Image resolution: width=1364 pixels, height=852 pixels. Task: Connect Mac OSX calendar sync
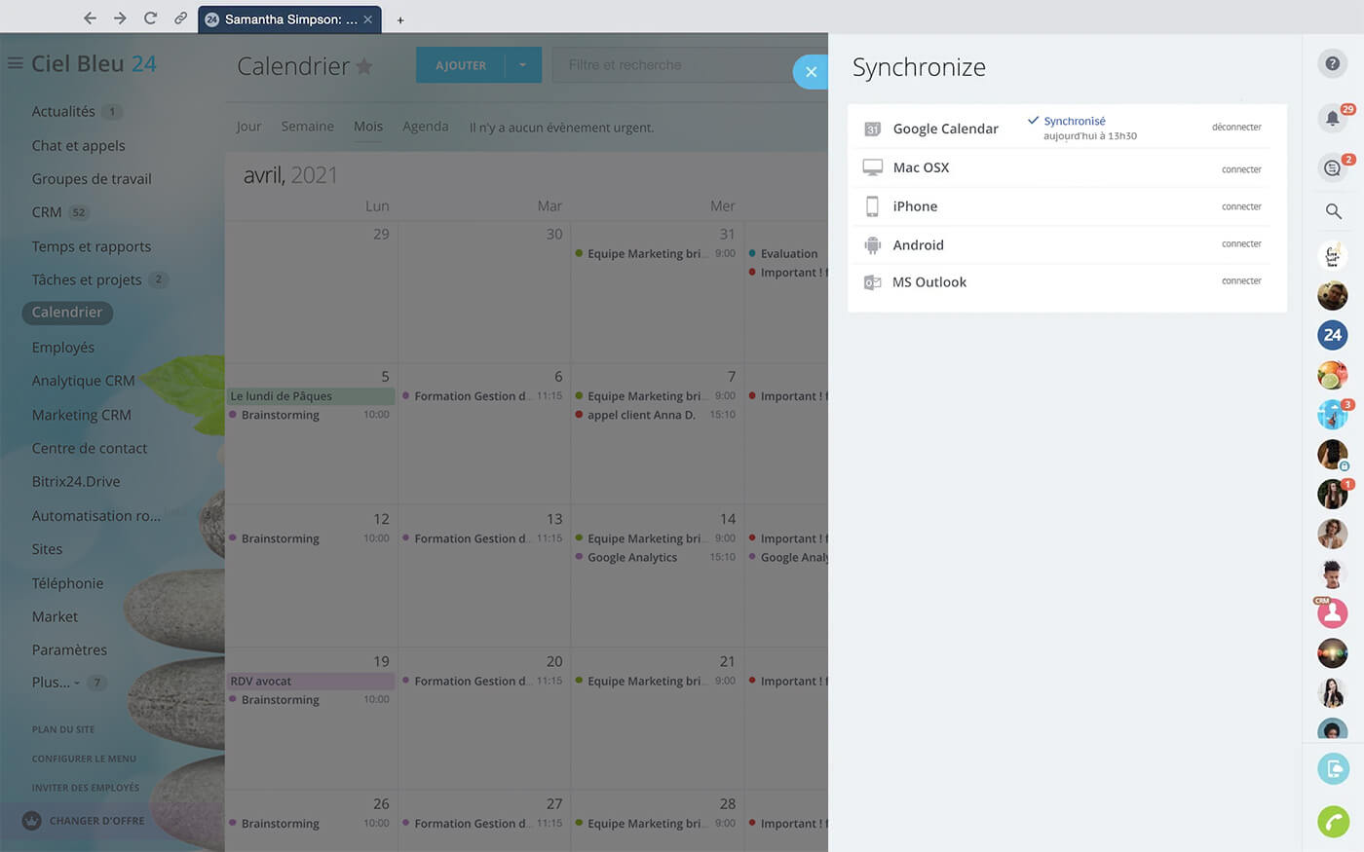tap(1240, 169)
